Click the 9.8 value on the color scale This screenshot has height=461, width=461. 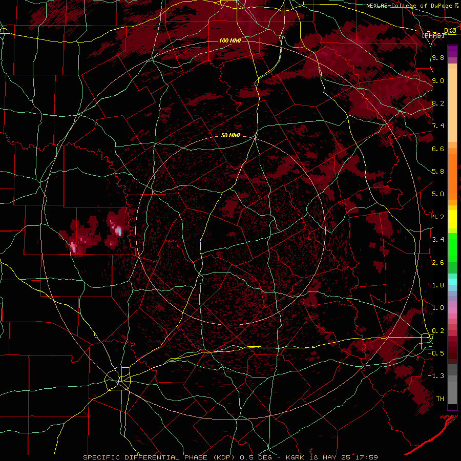coord(438,57)
